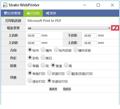
Task: Choose 彩色 color mode
Action: point(30,57)
